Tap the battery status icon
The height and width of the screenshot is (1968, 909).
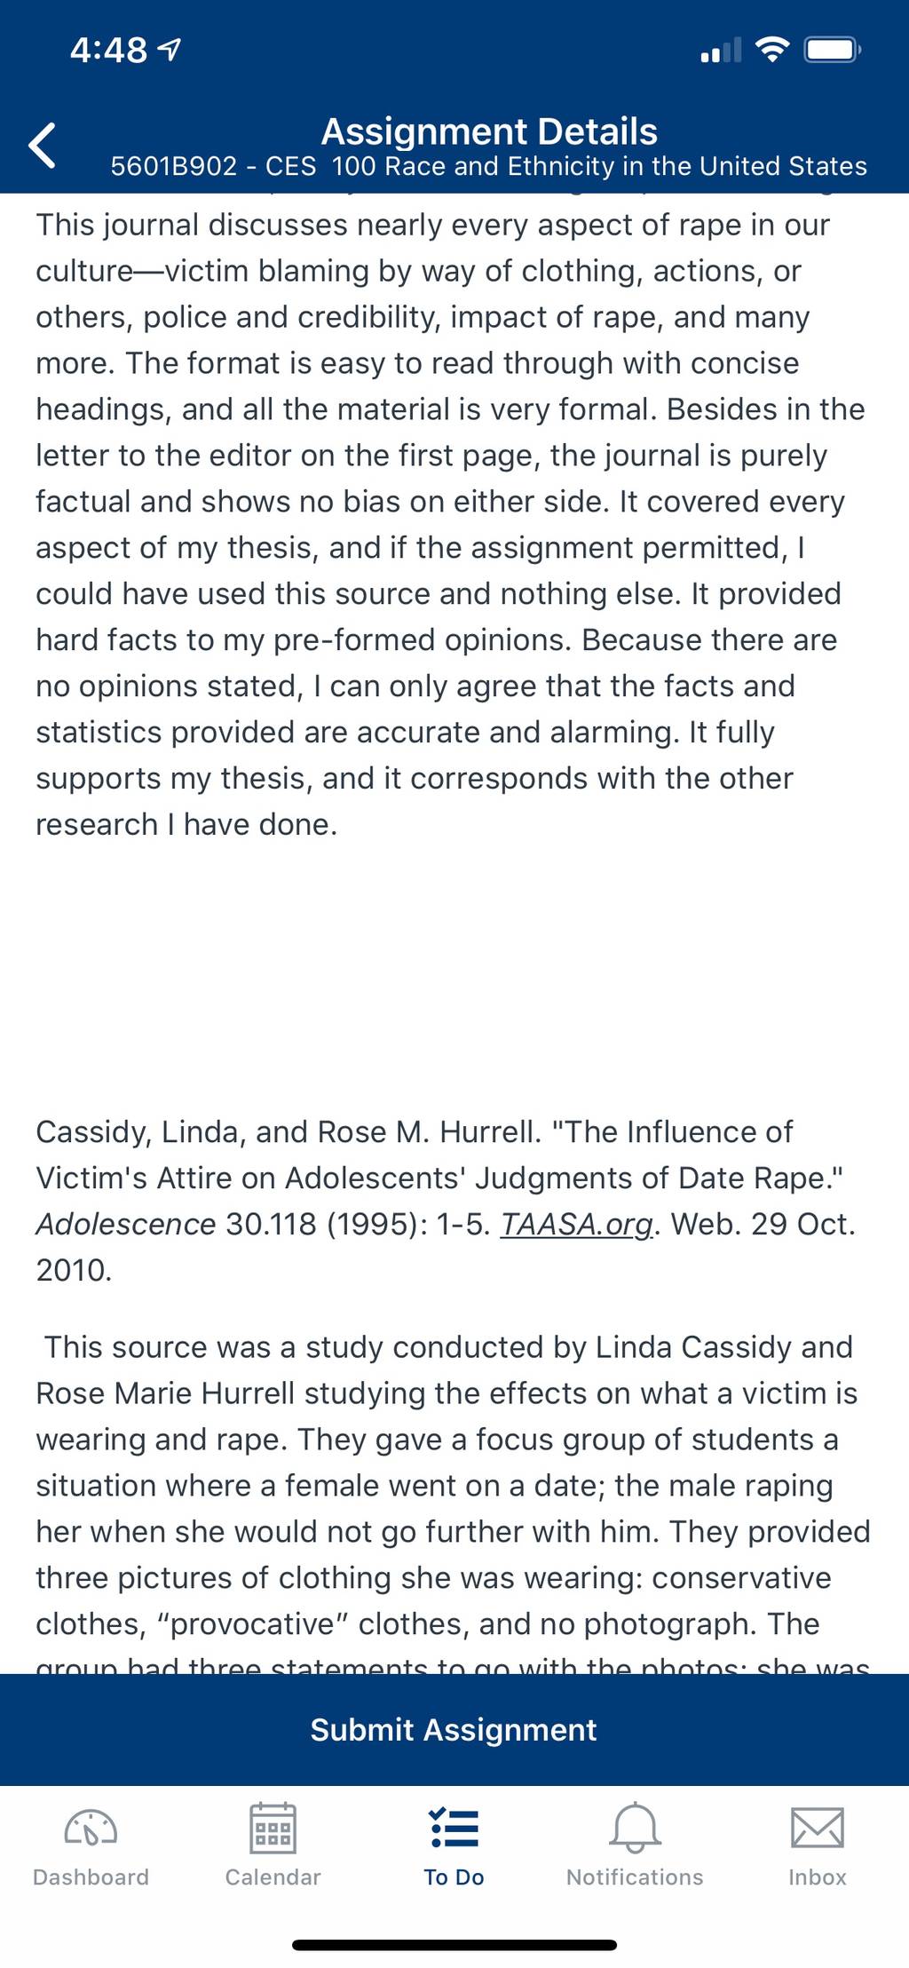832,50
